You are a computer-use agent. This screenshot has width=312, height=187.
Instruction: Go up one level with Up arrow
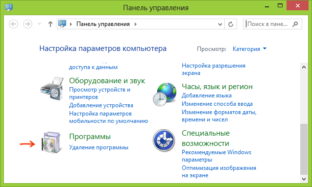[50, 24]
